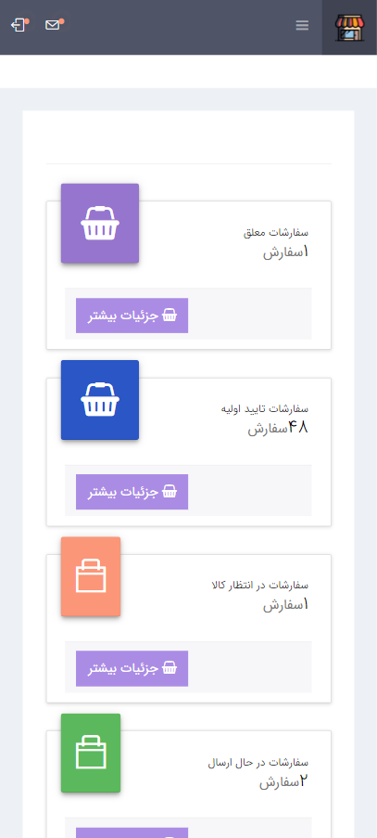Viewport: 377px width, 838px height.
Task: Click the ۱ سفارش count under سفارشات معلق
Action: click(x=286, y=252)
